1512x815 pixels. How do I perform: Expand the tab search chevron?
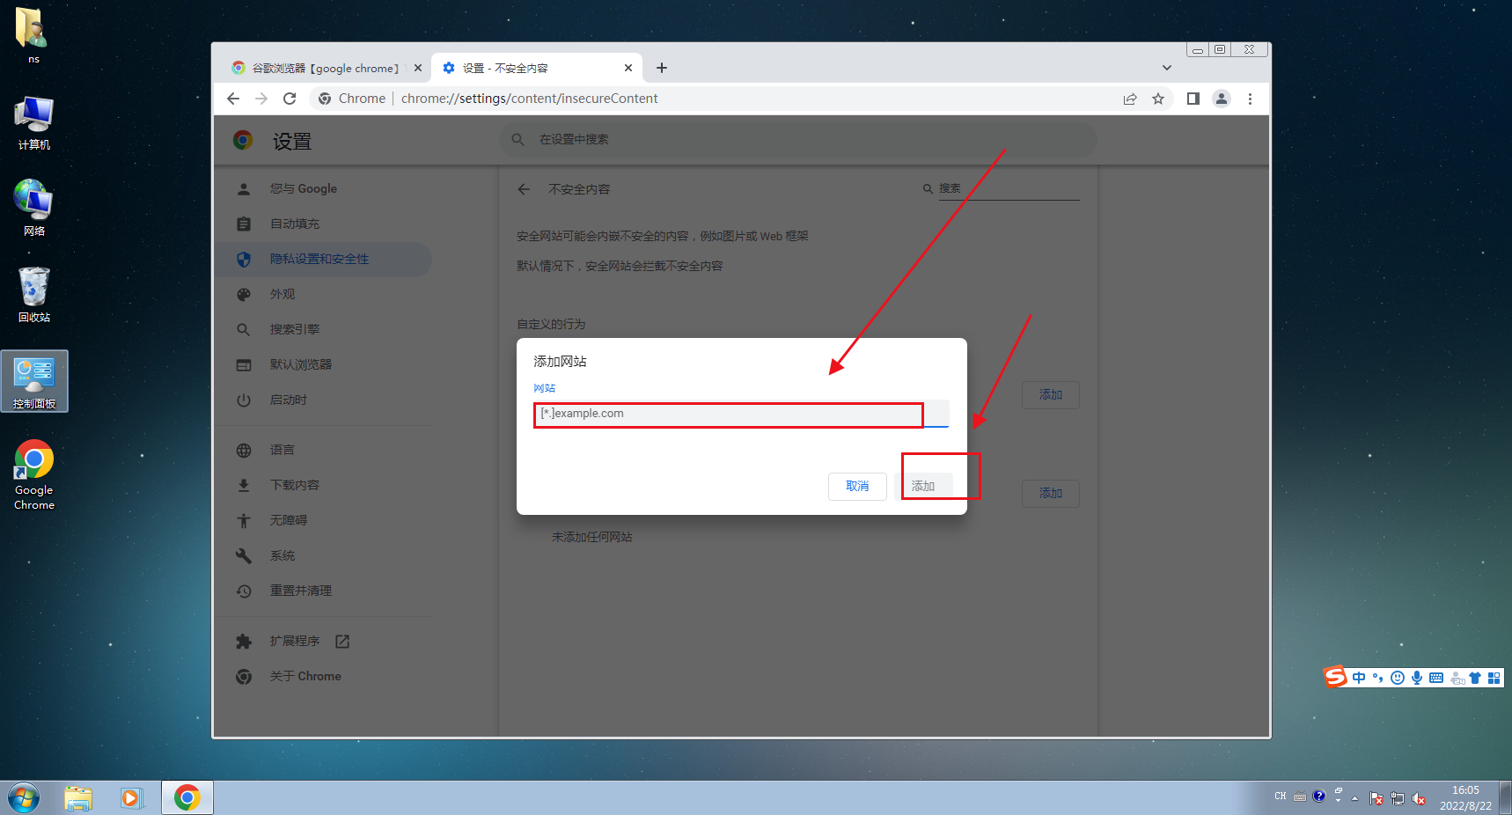(1167, 68)
